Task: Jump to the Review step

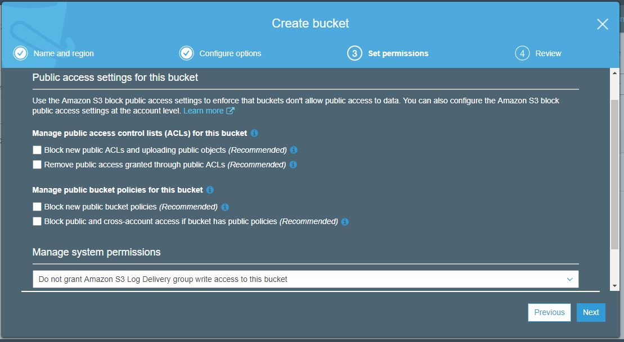Action: pos(549,53)
